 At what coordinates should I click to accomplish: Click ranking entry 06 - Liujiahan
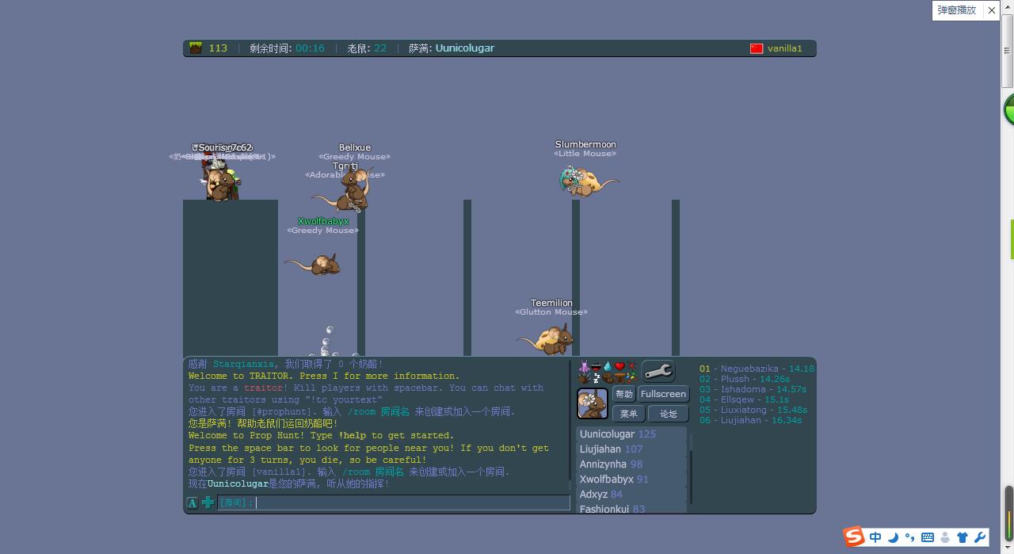click(750, 420)
